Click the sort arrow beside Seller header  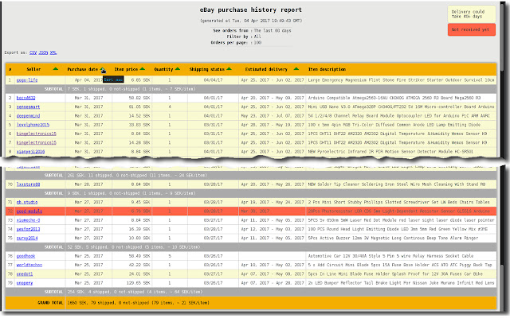pyautogui.click(x=55, y=69)
